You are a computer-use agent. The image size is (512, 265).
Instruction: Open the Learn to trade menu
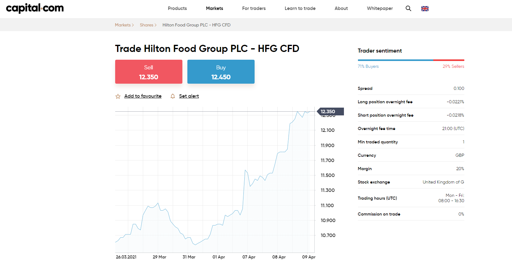point(300,8)
